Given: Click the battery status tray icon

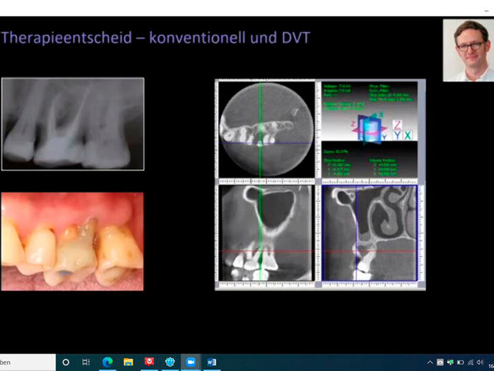Looking at the screenshot, I should (460, 362).
